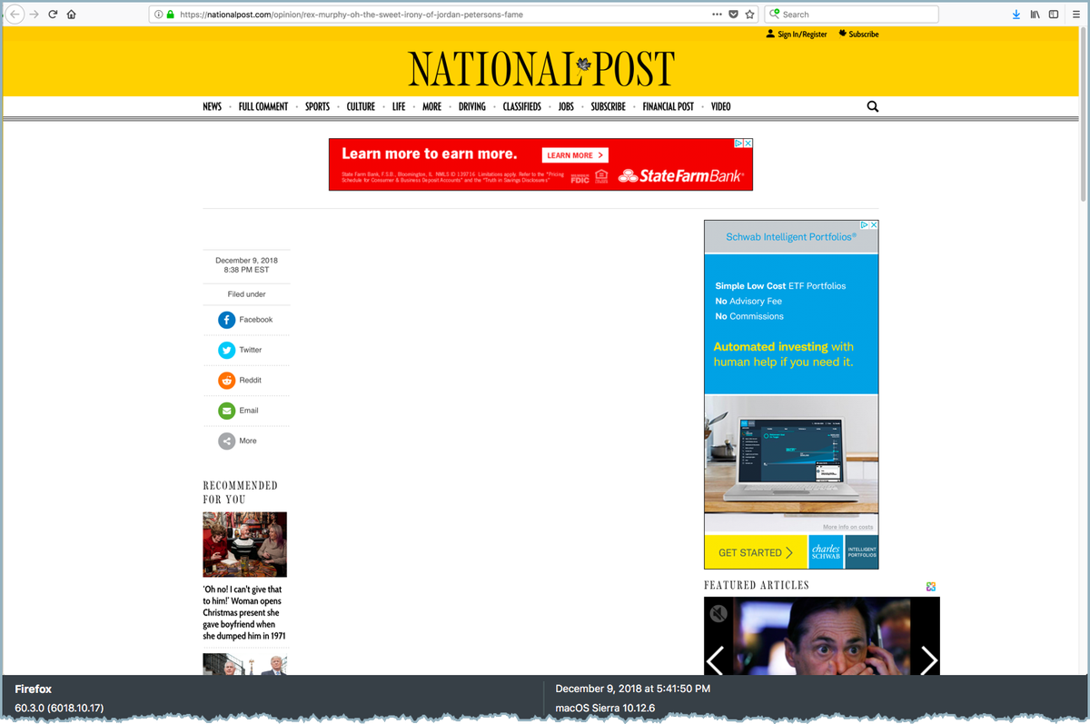Save the page to Pocket
This screenshot has height=724, width=1090.
click(x=734, y=15)
